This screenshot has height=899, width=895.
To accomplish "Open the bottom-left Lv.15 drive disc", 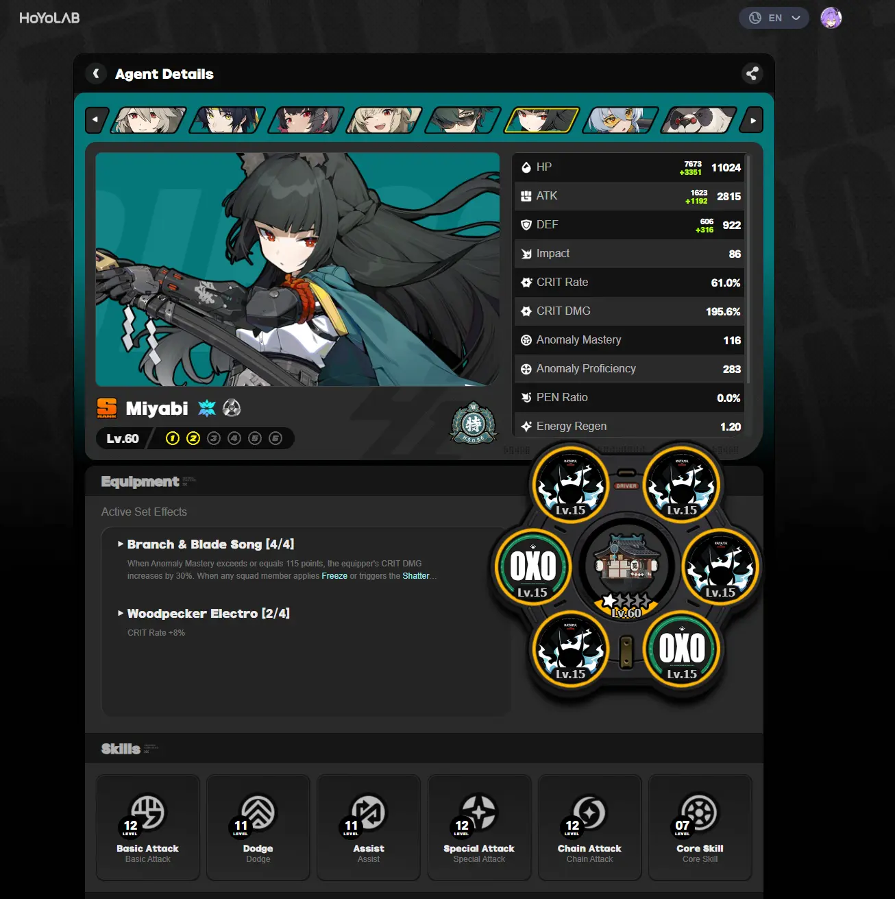I will tap(570, 648).
